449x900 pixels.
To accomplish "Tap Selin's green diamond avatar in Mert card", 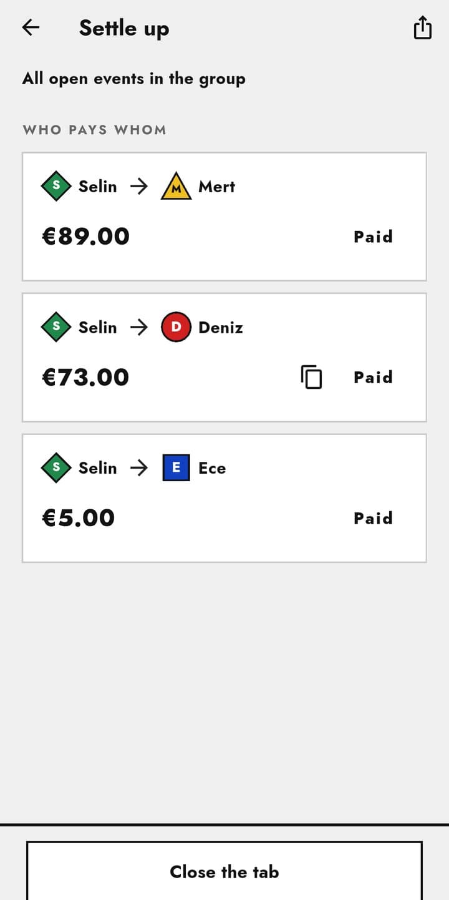I will 57,186.
